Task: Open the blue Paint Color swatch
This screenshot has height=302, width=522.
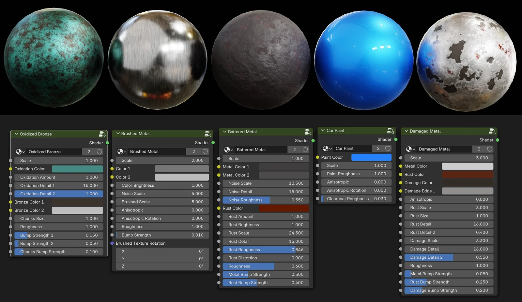Action: click(371, 157)
